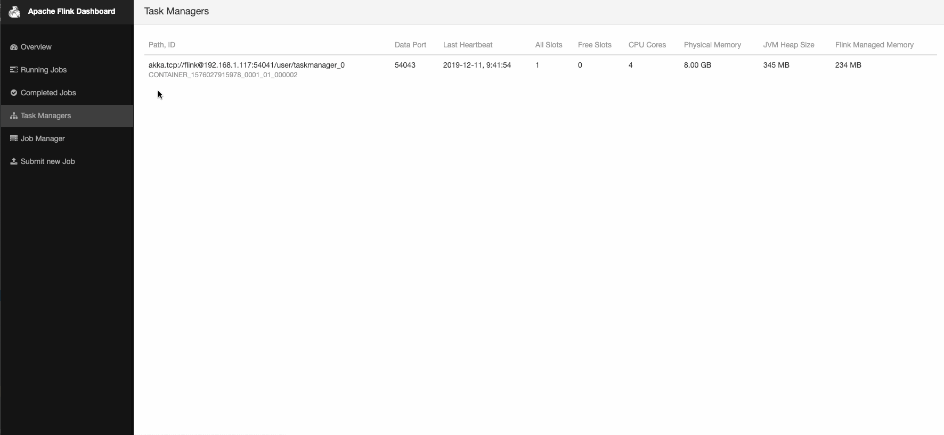Click Apache Flink Dashboard title
The height and width of the screenshot is (435, 944).
(71, 11)
